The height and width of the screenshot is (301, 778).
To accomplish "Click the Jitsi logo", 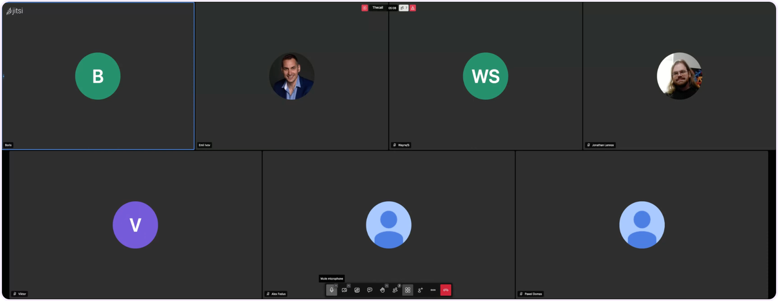I will click(15, 11).
